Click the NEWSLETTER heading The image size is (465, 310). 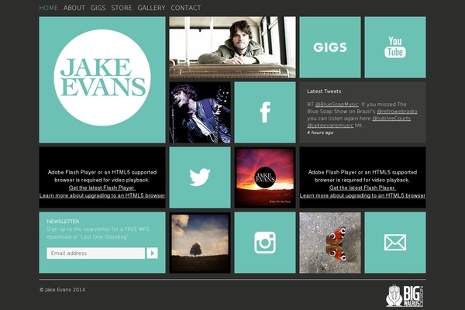[x=63, y=222]
